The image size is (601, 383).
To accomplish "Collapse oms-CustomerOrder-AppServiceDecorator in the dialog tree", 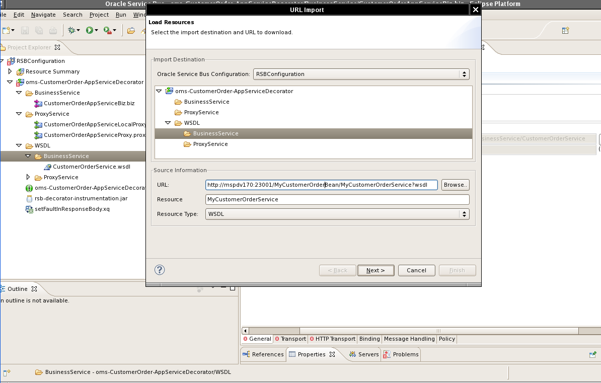I will click(x=159, y=91).
